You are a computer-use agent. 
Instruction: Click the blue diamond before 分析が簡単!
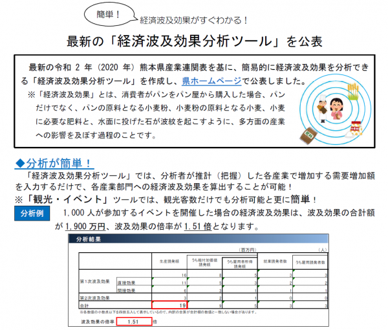(x=19, y=161)
